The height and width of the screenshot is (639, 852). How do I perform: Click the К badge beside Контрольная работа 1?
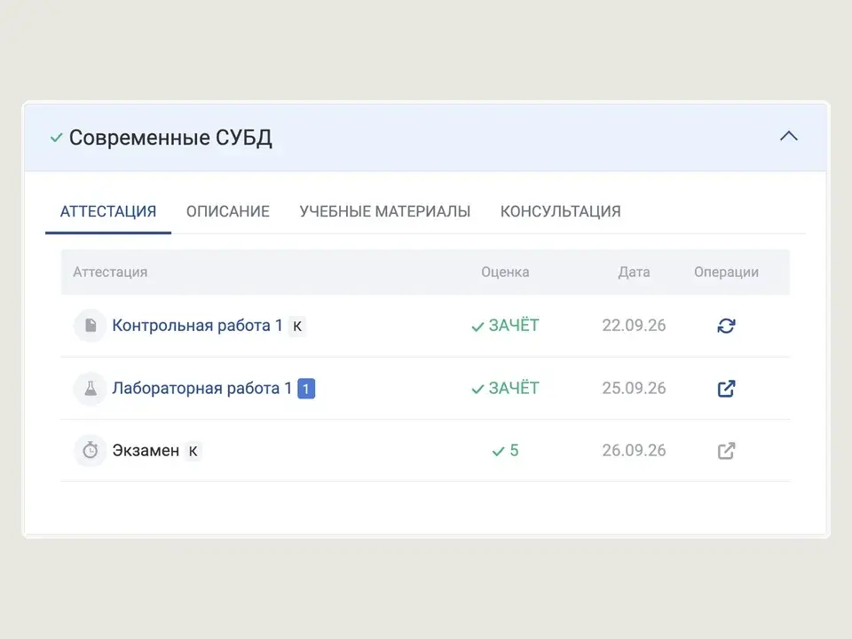[x=297, y=326]
